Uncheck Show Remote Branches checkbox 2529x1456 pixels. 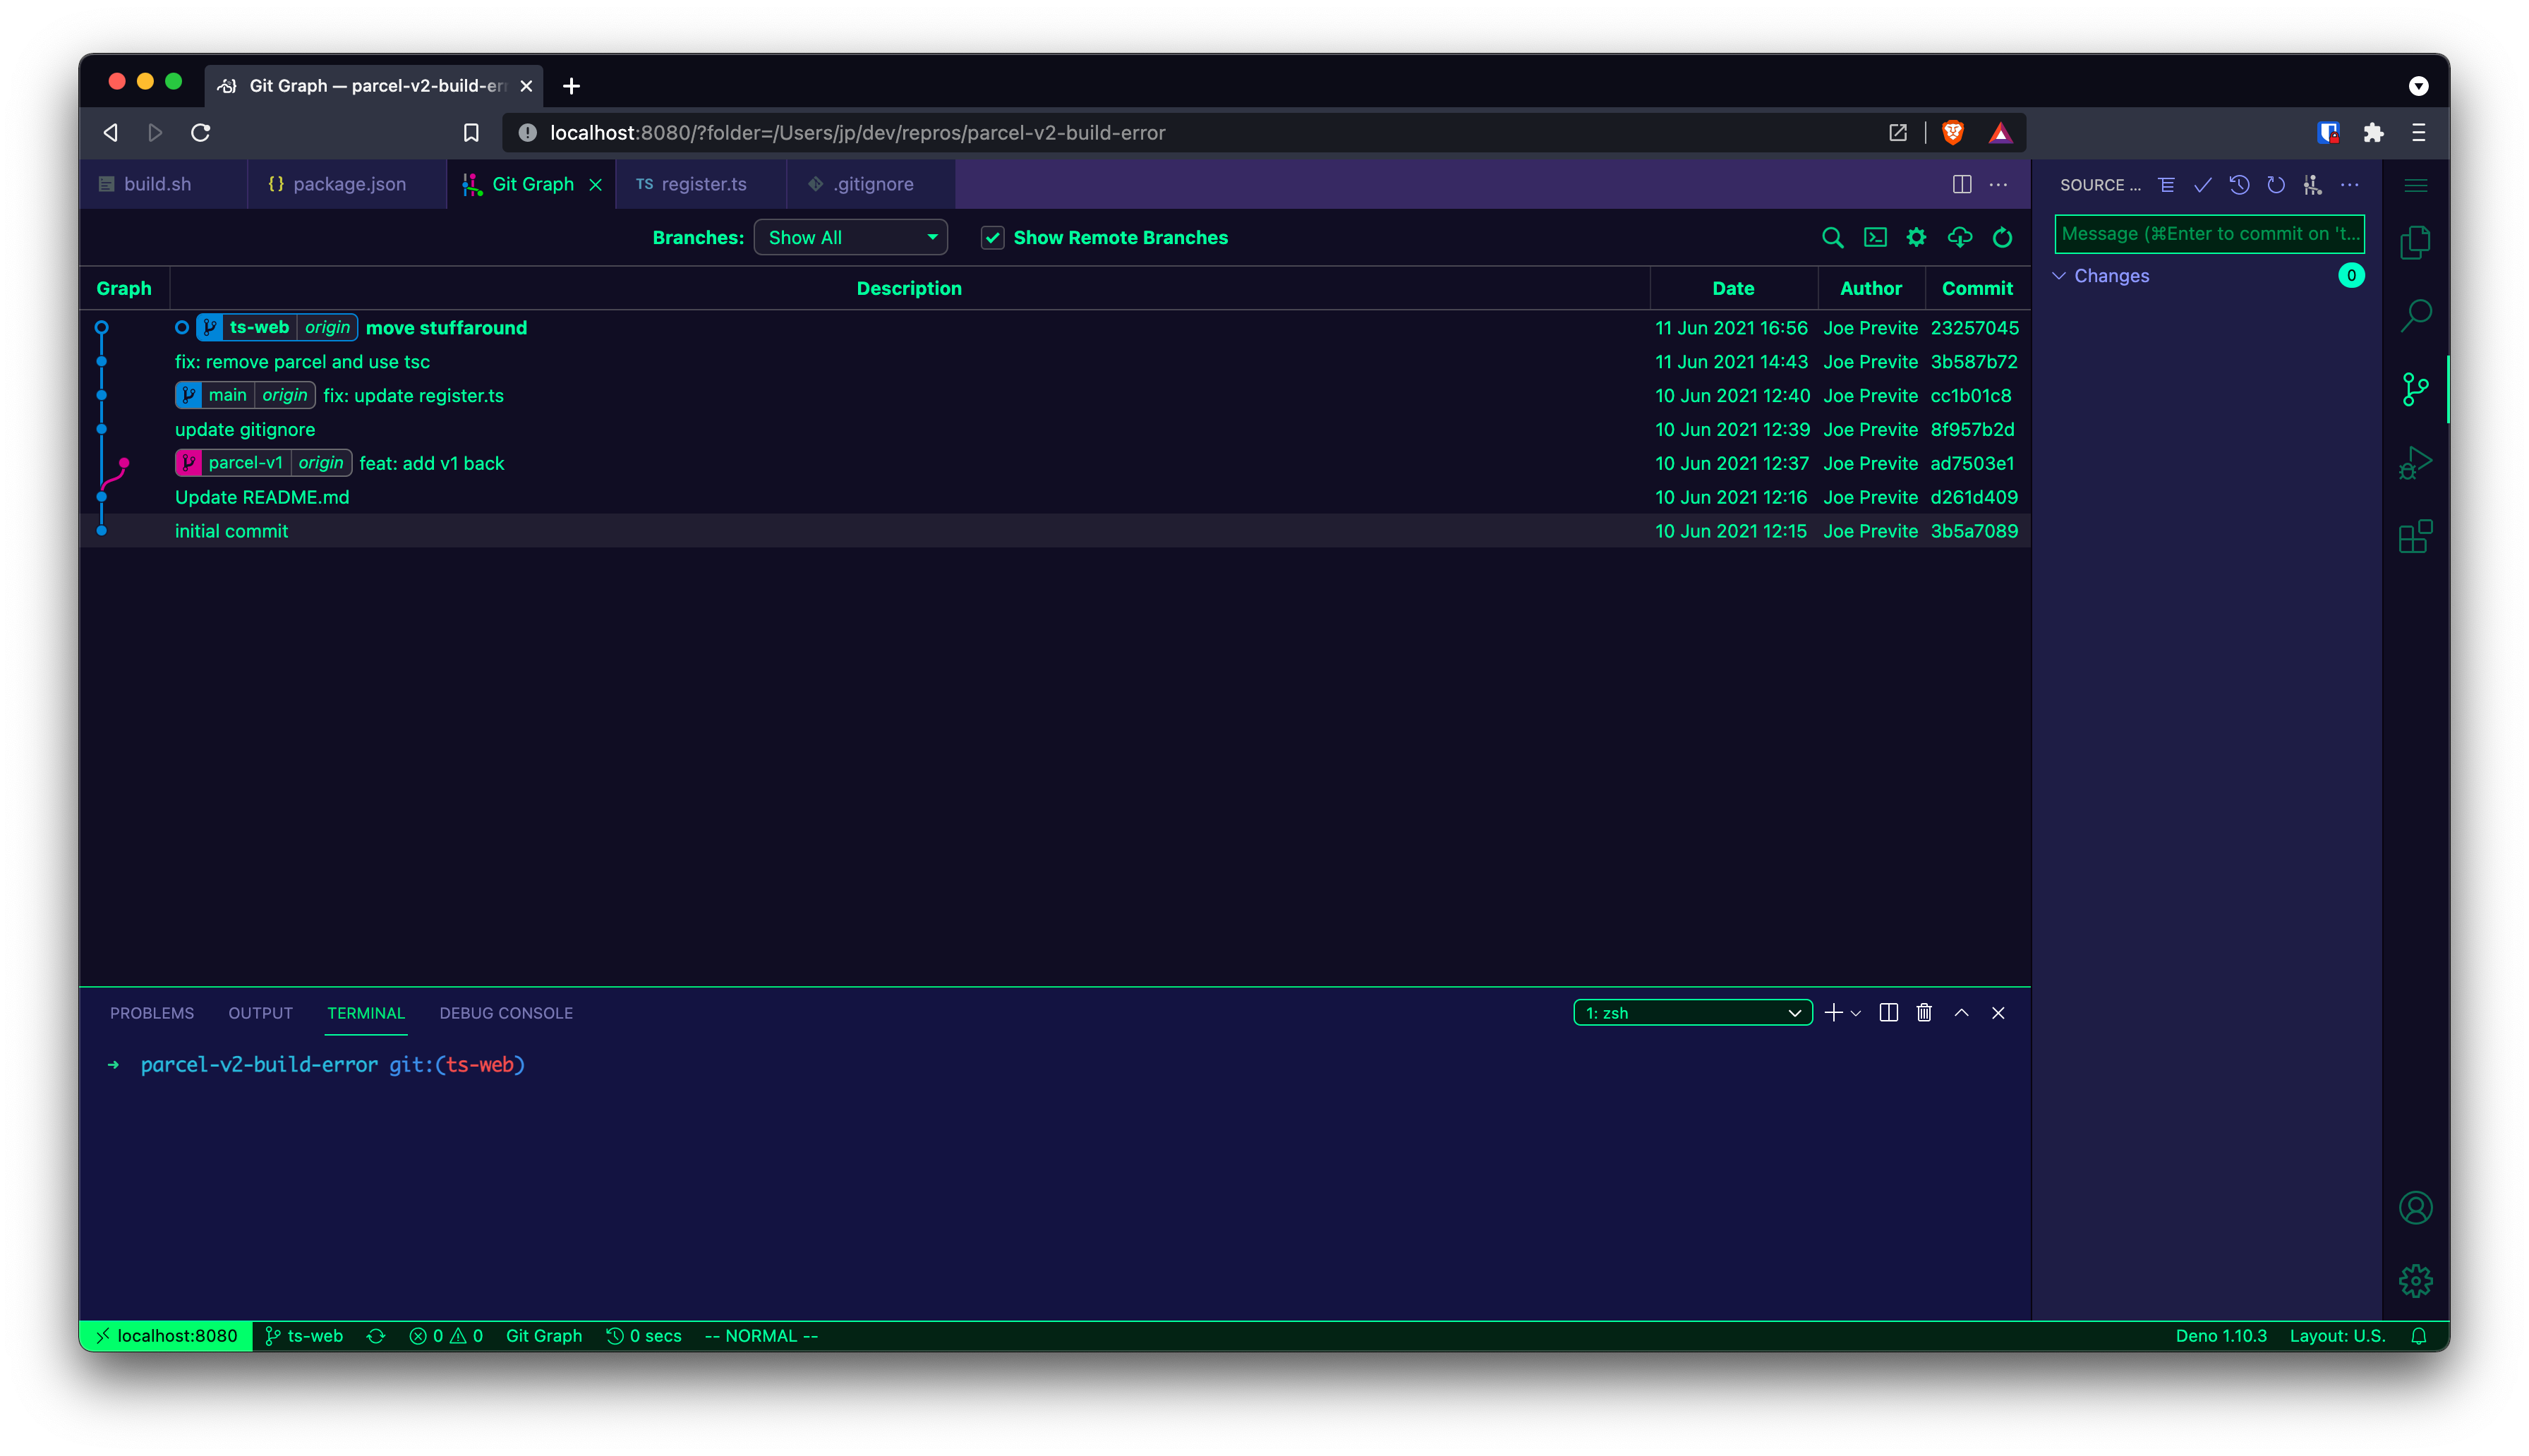[992, 238]
